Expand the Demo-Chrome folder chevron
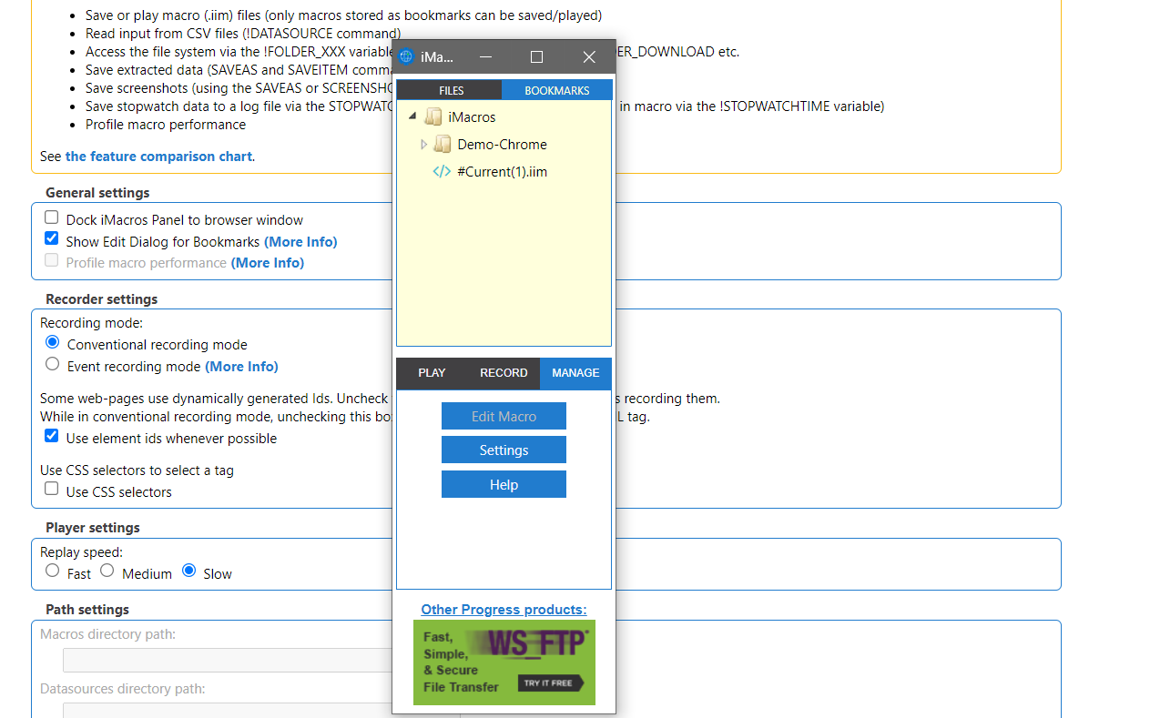The width and height of the screenshot is (1150, 718). [x=423, y=144]
